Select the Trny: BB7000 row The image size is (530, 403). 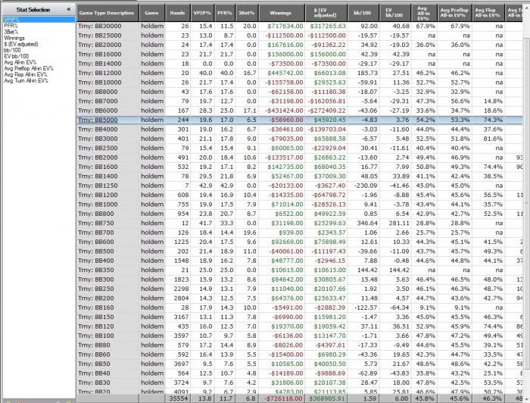300,101
